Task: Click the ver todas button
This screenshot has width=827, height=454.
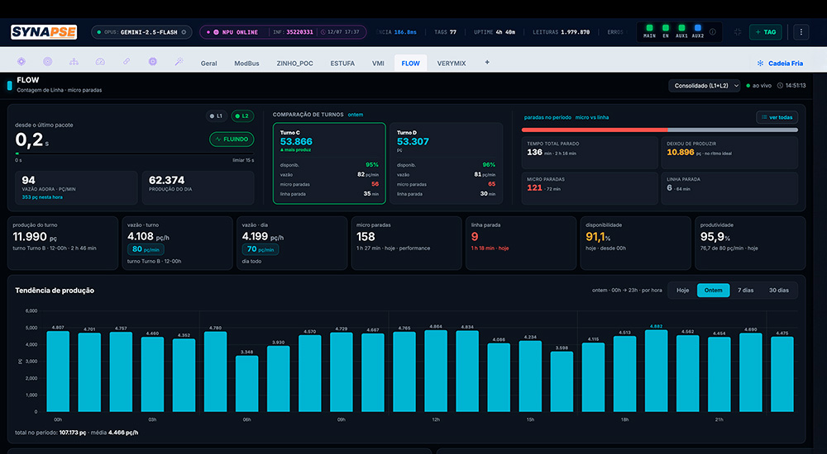Action: tap(777, 117)
